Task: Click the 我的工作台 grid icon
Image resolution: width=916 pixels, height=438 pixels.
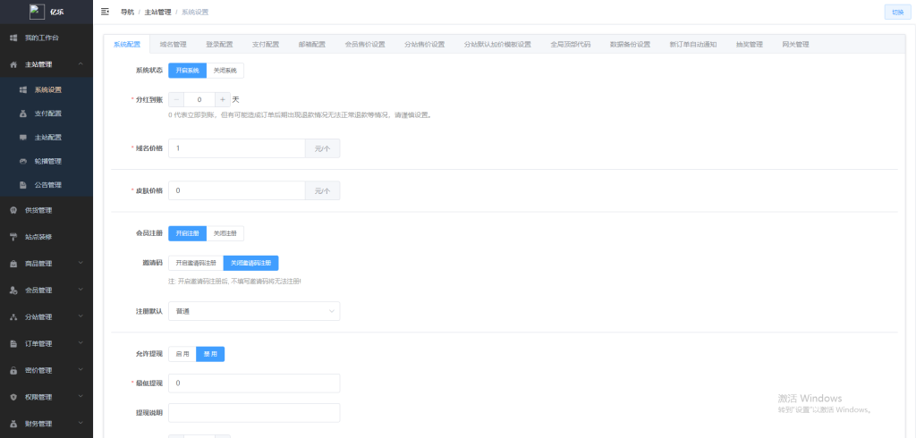Action: click(x=13, y=38)
